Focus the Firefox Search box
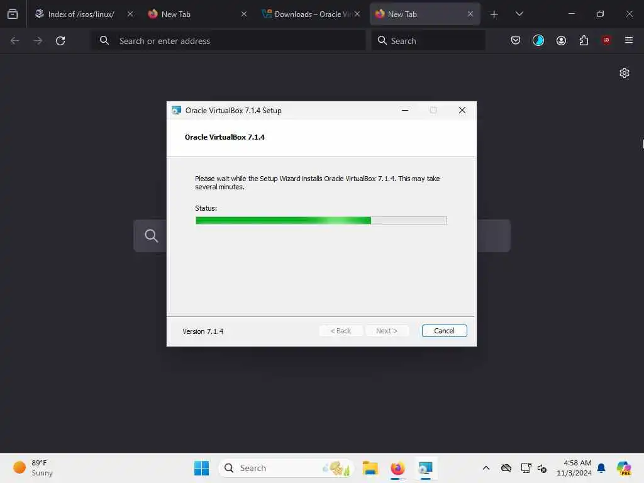Viewport: 644px width, 483px height. point(428,41)
